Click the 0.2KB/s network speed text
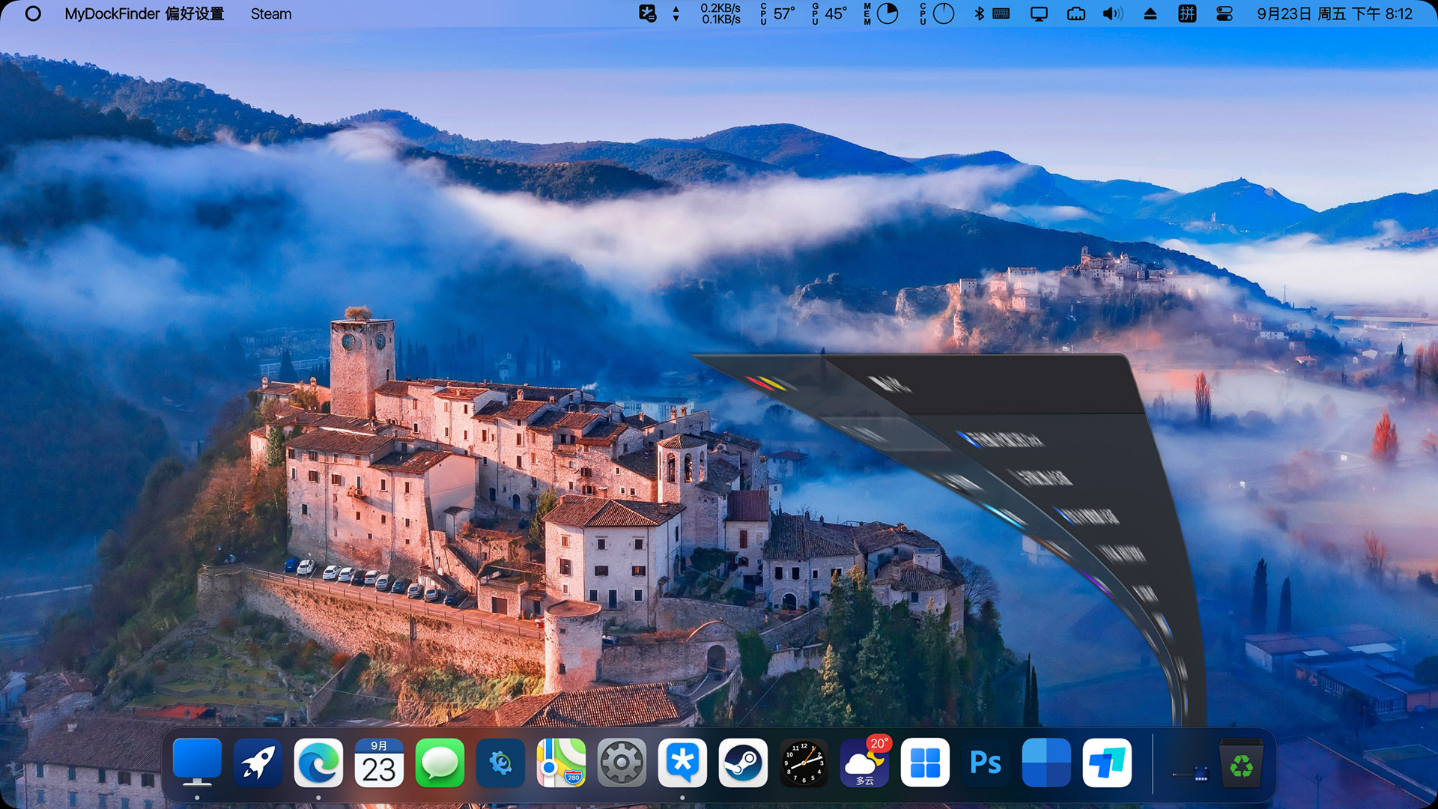This screenshot has width=1438, height=809. click(x=720, y=8)
